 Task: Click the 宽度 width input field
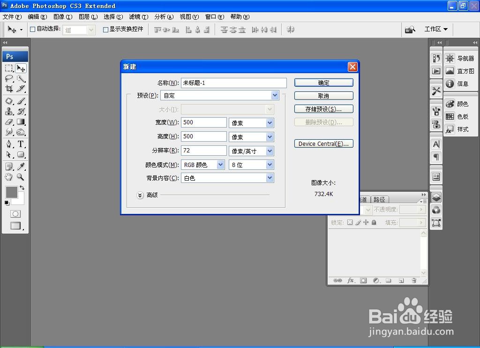point(203,122)
